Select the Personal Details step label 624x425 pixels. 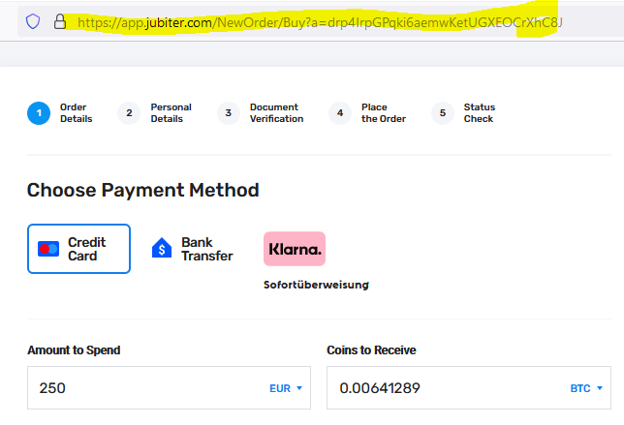click(172, 113)
